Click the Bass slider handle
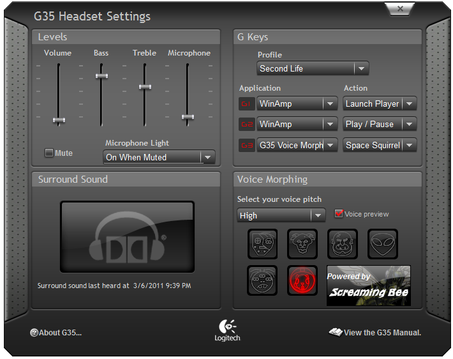 coord(101,76)
